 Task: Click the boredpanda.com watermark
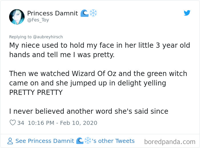pos(170,141)
